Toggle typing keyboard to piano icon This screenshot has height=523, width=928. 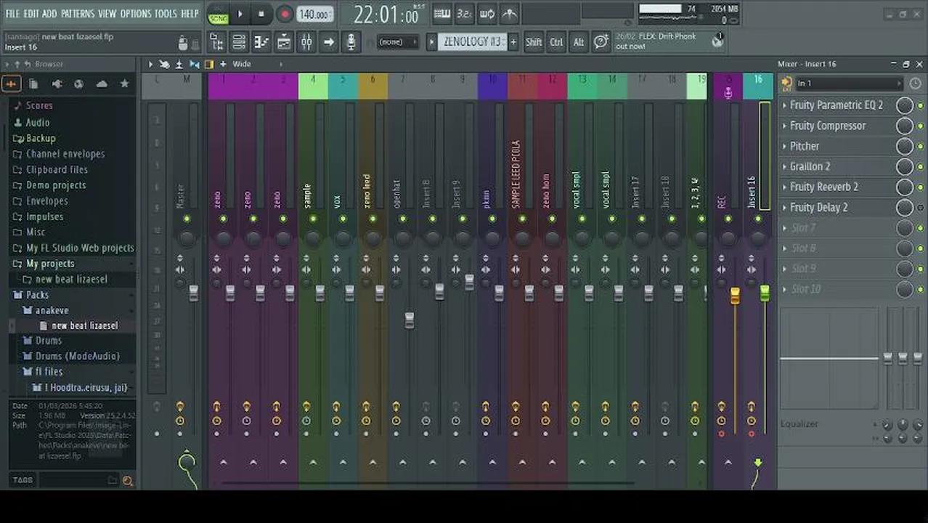[441, 14]
